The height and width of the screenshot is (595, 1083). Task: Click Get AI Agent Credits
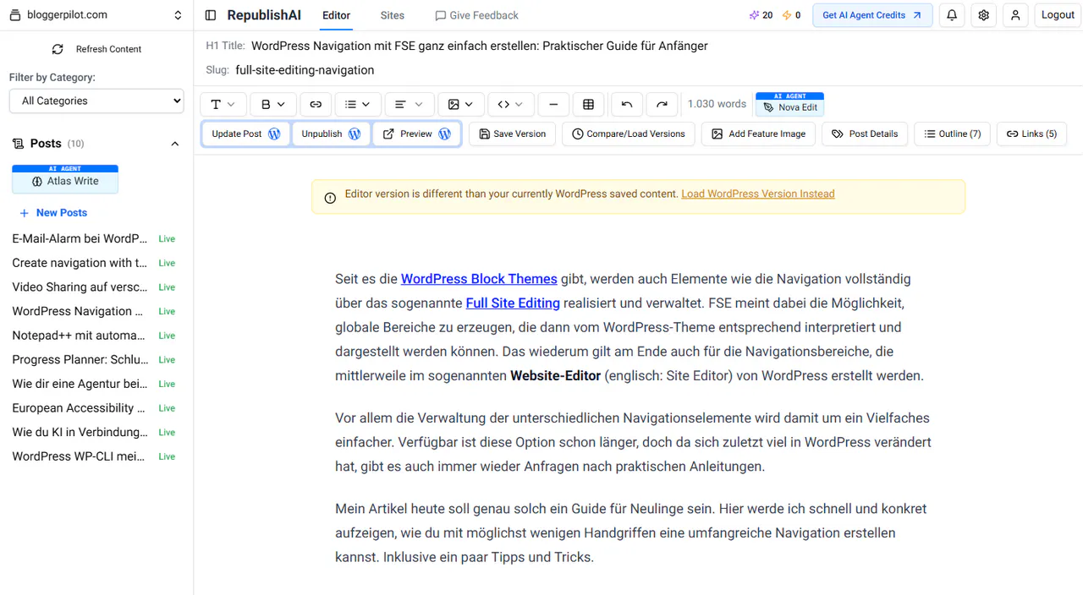pos(872,15)
